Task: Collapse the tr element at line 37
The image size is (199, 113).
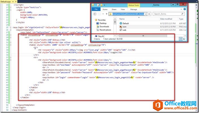Action: (10, 57)
